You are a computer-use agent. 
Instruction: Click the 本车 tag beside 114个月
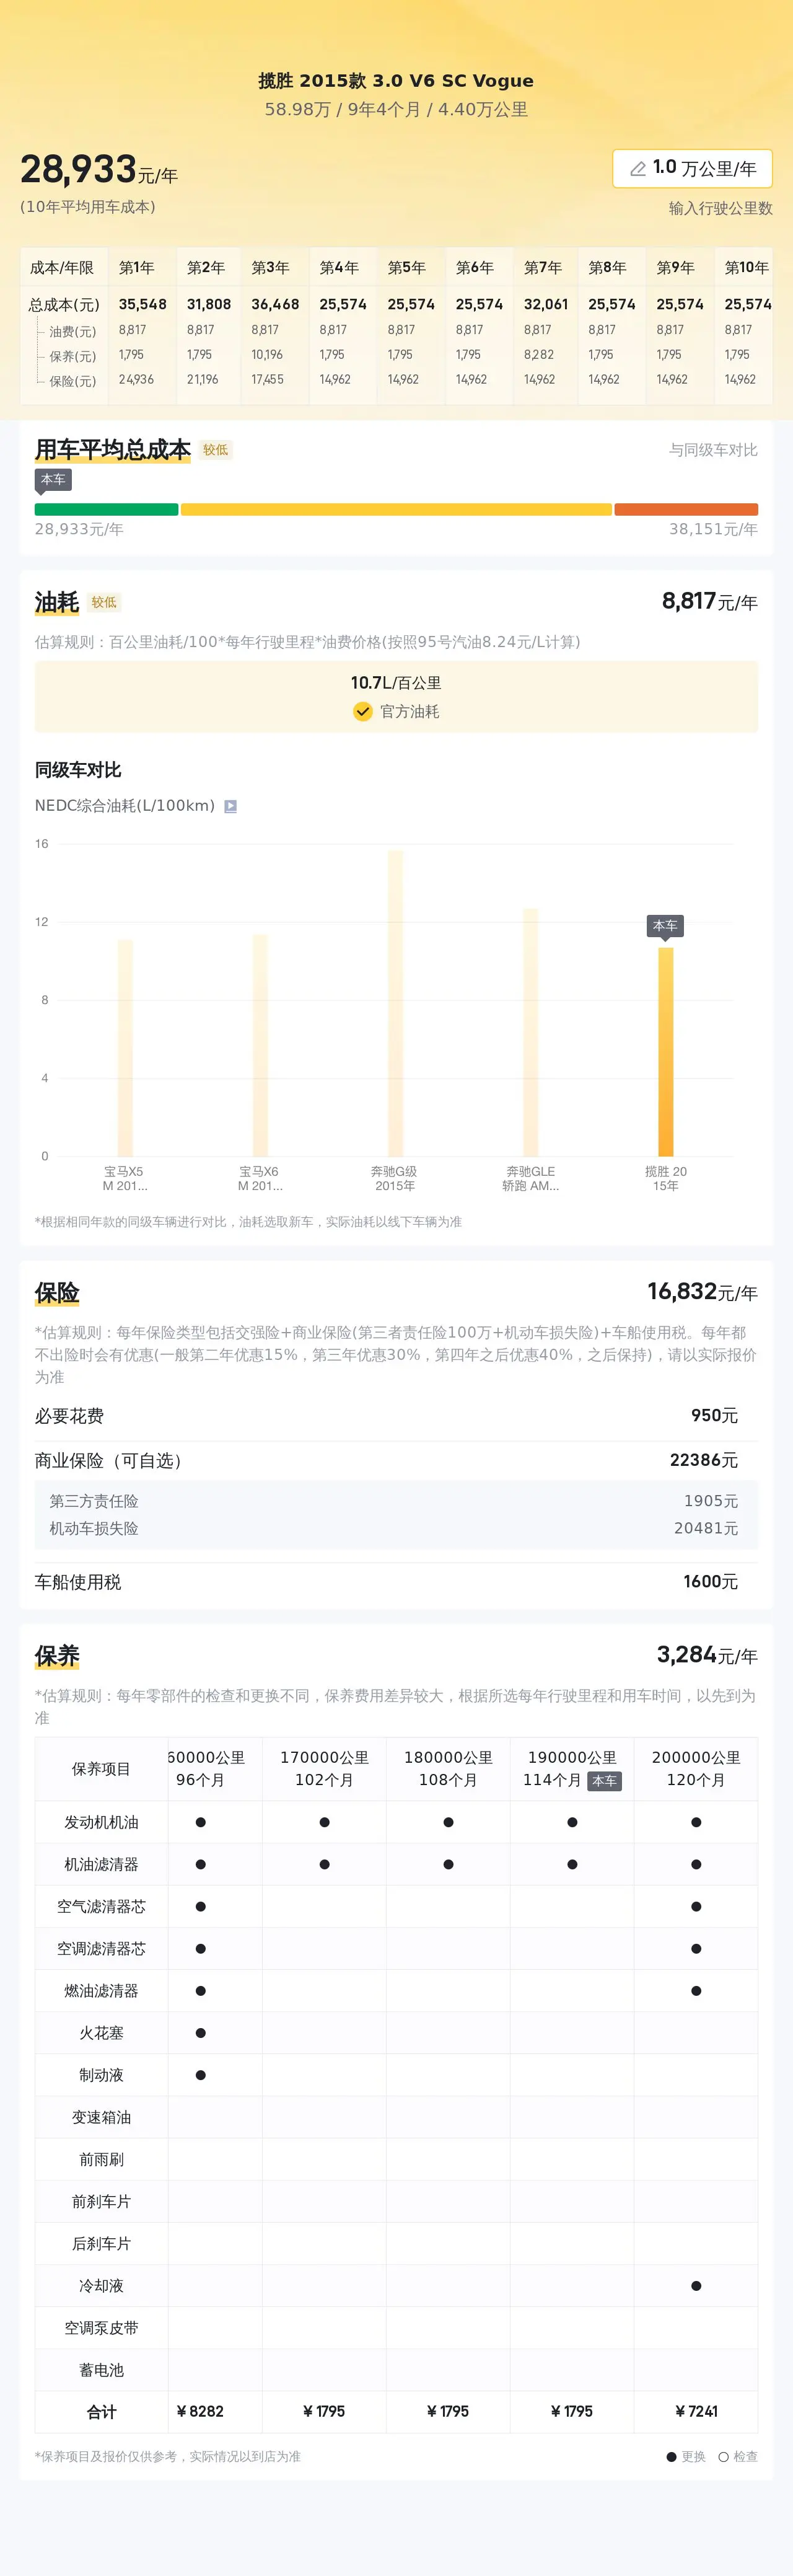tap(604, 1781)
